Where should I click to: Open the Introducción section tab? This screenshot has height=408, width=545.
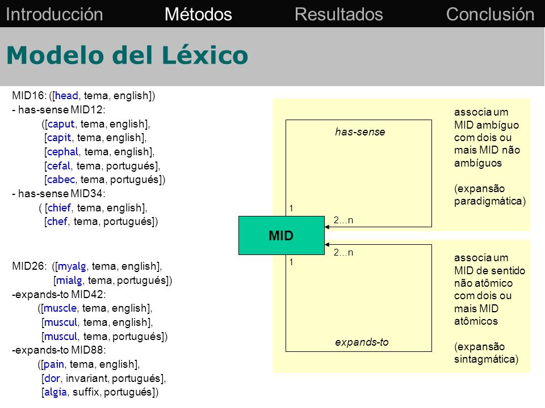pos(54,15)
